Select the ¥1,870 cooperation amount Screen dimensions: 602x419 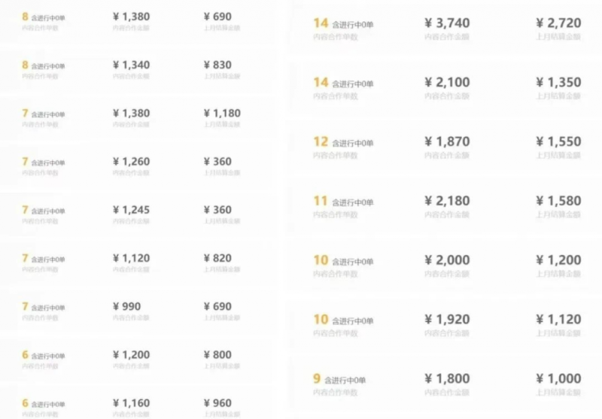tap(447, 141)
